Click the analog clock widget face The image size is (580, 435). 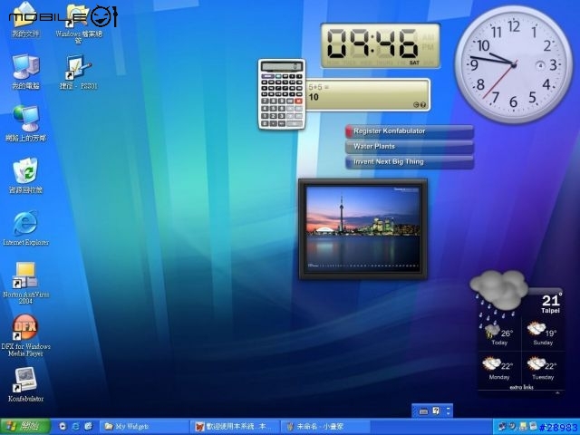(514, 64)
